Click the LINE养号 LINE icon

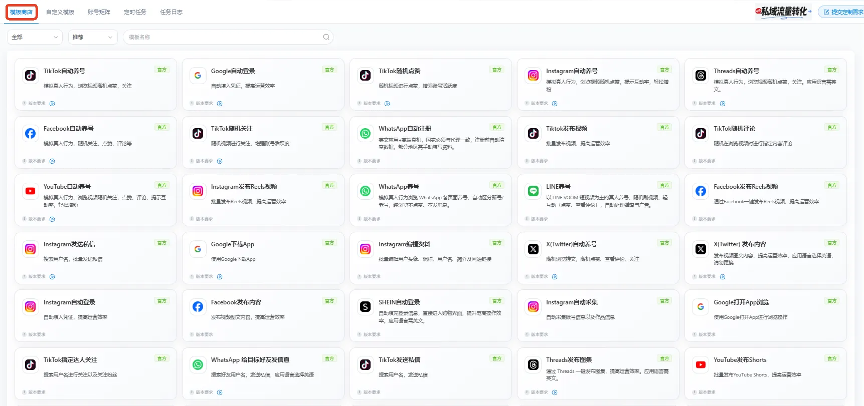point(533,191)
